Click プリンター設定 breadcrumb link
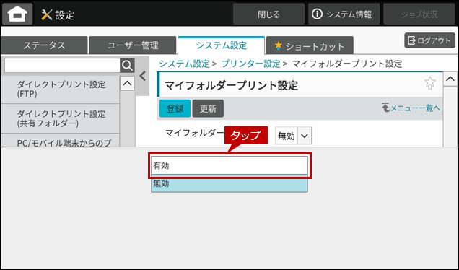This screenshot has height=270, width=459. pyautogui.click(x=251, y=64)
